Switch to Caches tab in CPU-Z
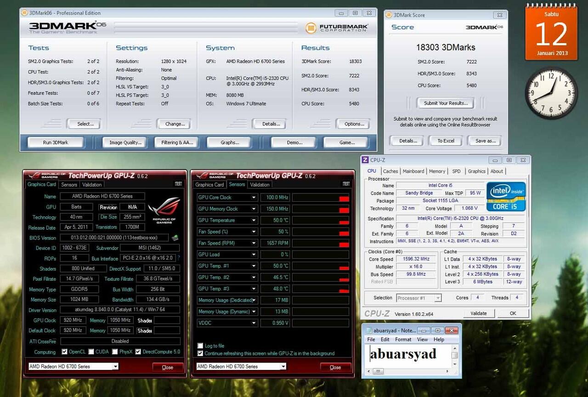The image size is (588, 397). [x=390, y=171]
